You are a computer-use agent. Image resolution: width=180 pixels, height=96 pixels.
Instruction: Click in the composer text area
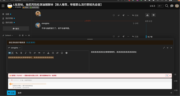[48, 64]
